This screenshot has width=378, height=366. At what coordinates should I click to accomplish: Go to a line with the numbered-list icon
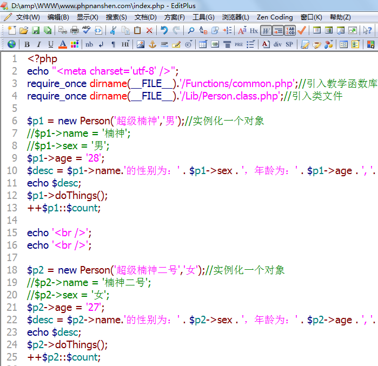pyautogui.click(x=227, y=30)
